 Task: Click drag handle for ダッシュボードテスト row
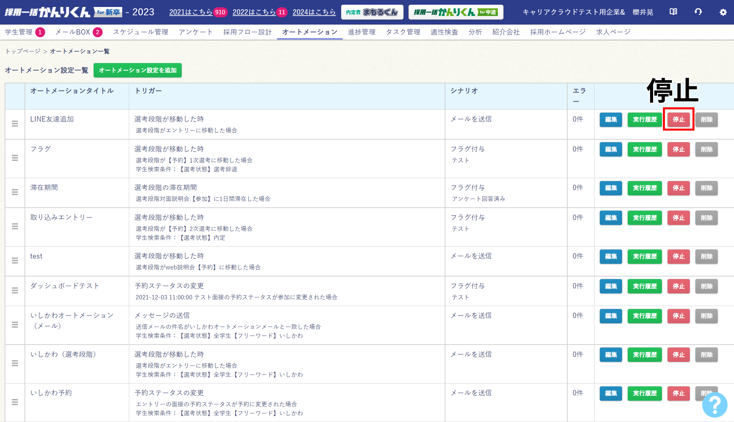pos(15,291)
